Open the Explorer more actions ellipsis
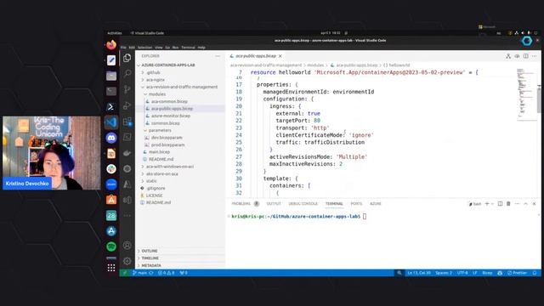Viewport: 544px width, 306px height. [x=218, y=56]
